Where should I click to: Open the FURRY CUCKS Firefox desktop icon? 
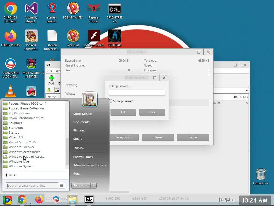point(10,38)
